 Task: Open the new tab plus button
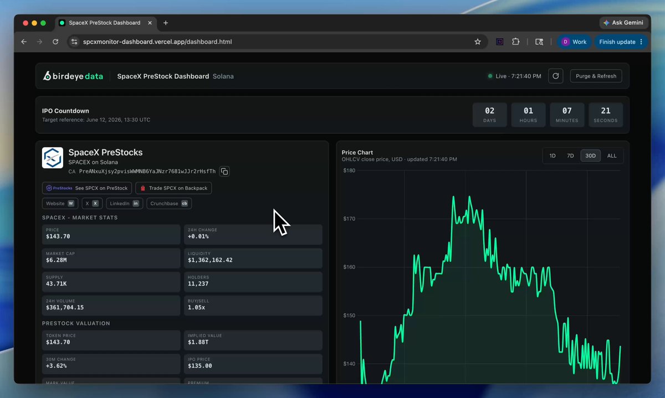[166, 23]
